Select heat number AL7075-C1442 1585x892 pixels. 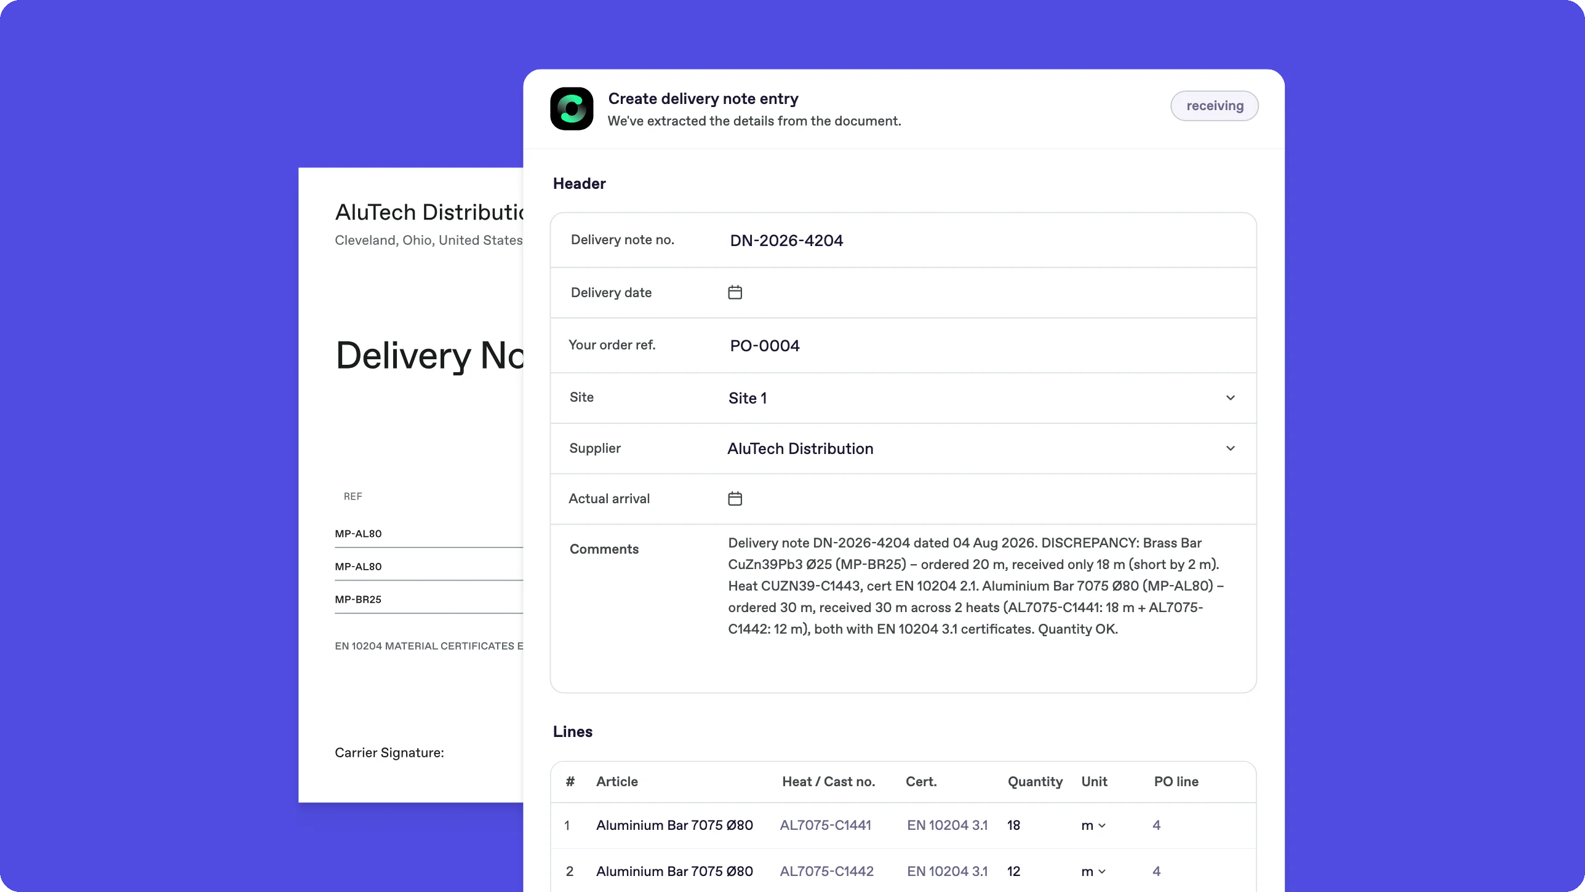pyautogui.click(x=827, y=872)
